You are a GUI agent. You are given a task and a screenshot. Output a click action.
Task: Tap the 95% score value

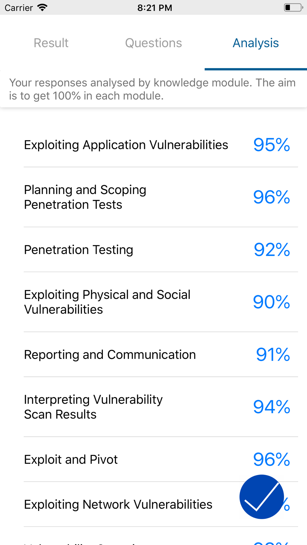click(x=272, y=145)
